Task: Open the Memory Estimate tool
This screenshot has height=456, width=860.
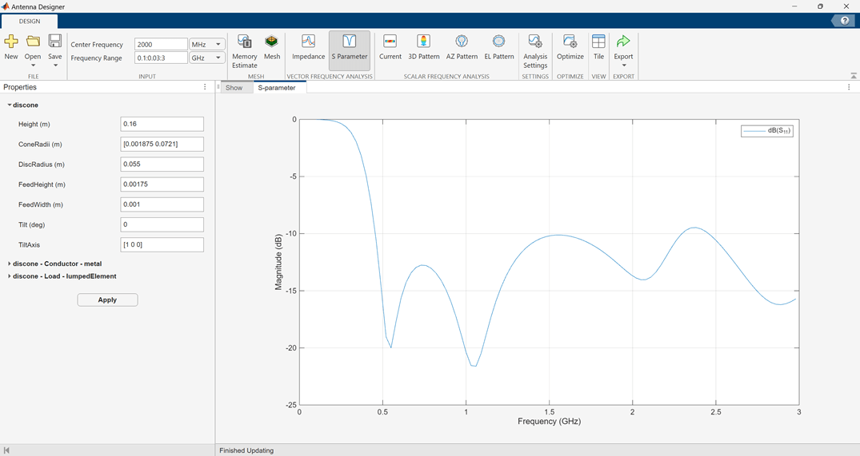Action: coord(244,50)
